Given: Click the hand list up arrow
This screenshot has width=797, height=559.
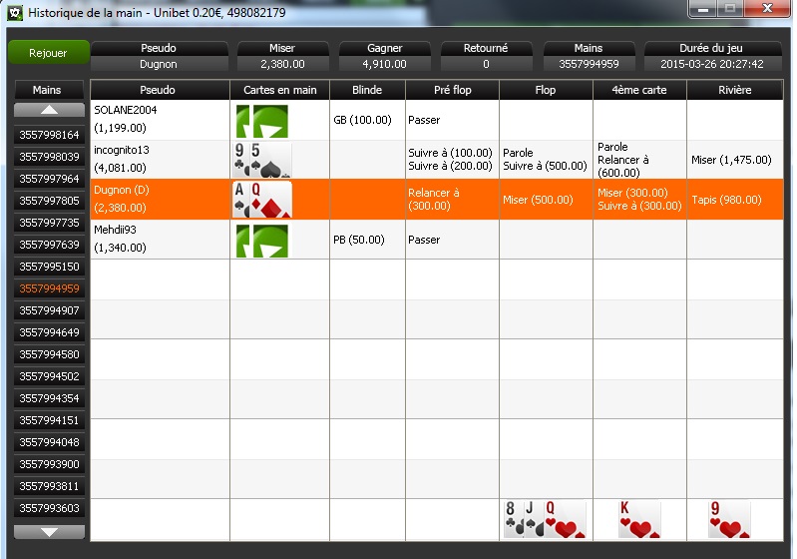Looking at the screenshot, I should [x=49, y=110].
